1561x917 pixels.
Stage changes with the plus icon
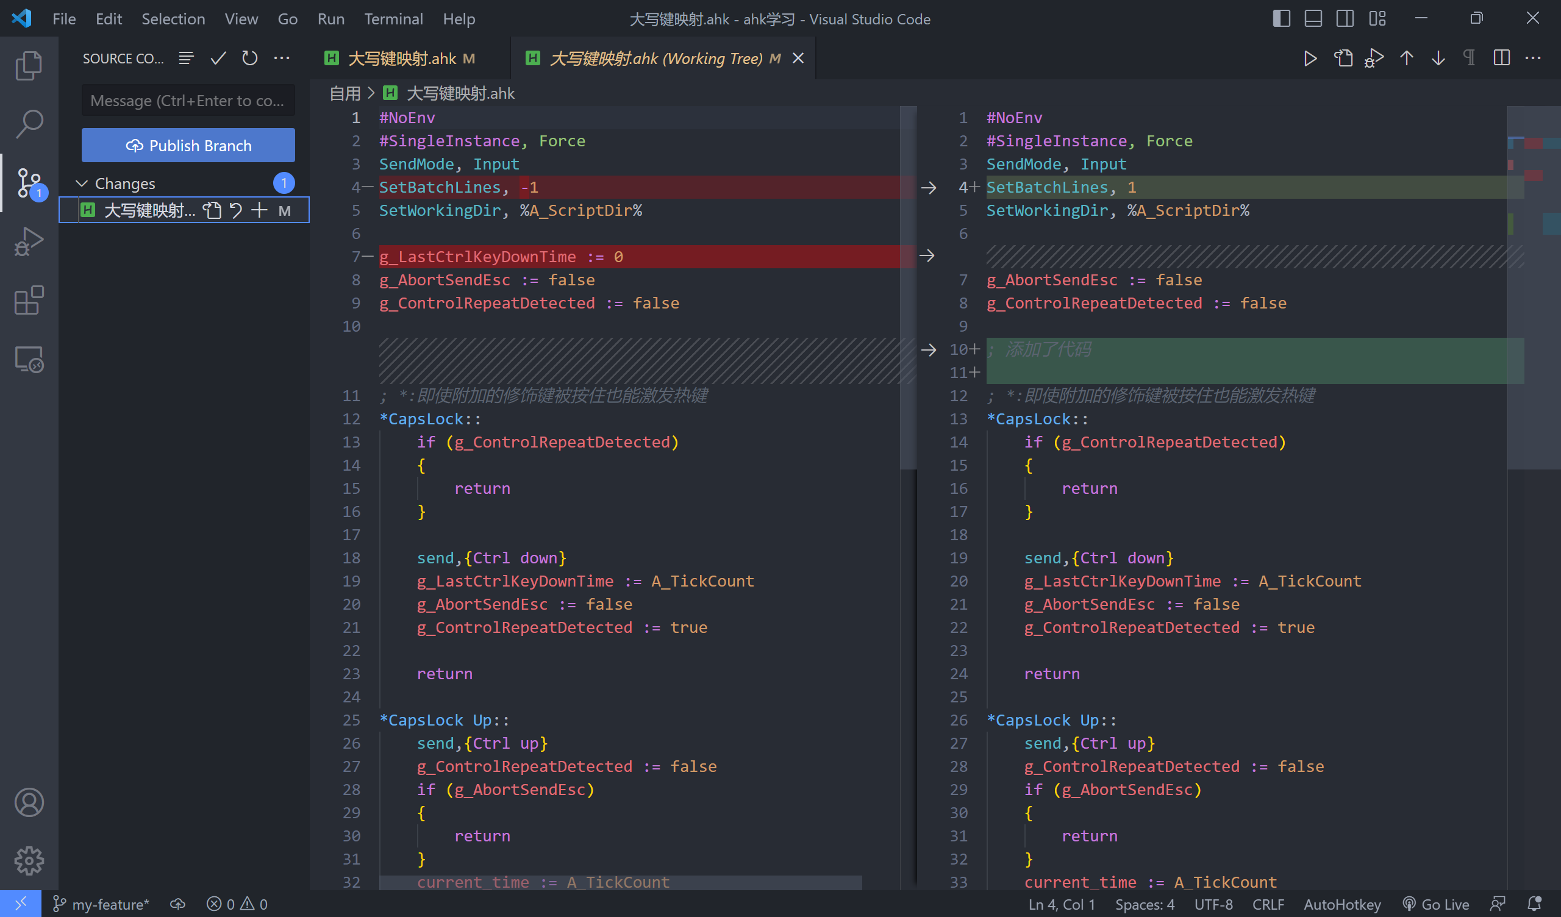point(260,211)
